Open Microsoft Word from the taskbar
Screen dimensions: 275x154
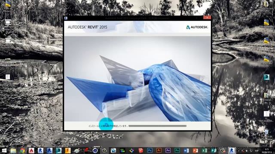click(186, 150)
